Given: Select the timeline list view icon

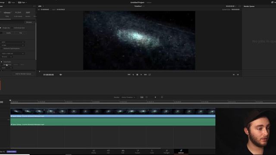Looking at the screenshot, I should tap(147, 97).
